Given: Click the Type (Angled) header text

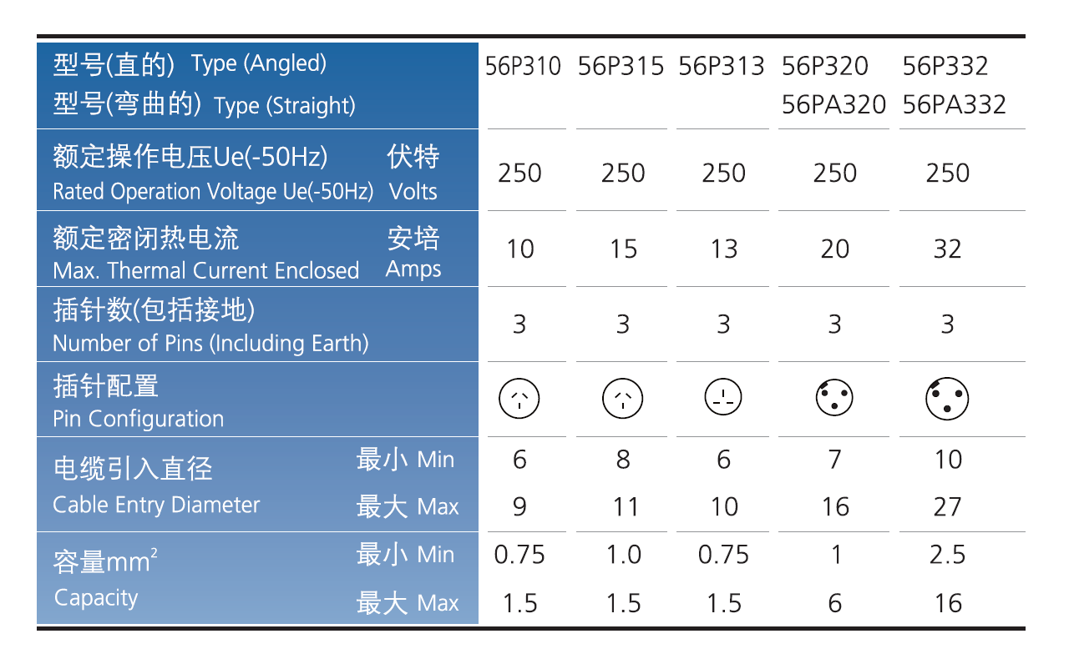Looking at the screenshot, I should (259, 63).
